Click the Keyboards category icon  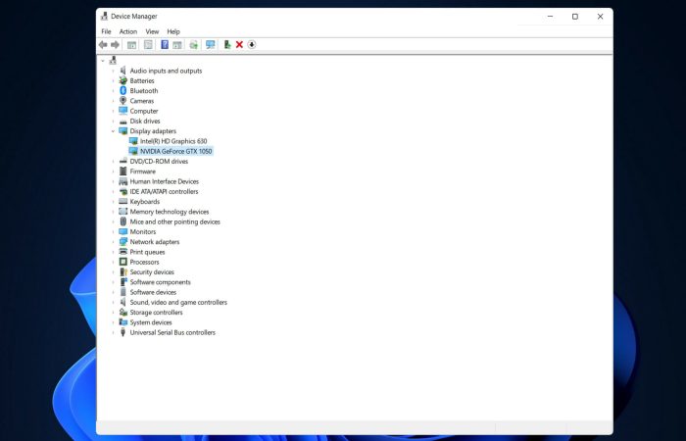click(122, 201)
